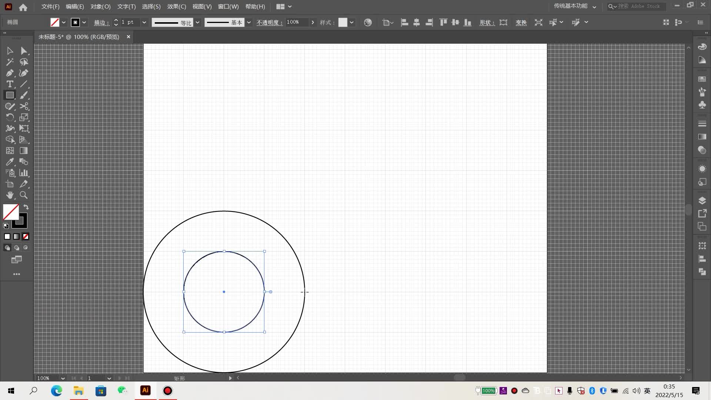Screen dimensions: 711x400
Task: Open the zoom level dropdown
Action: tap(63, 378)
